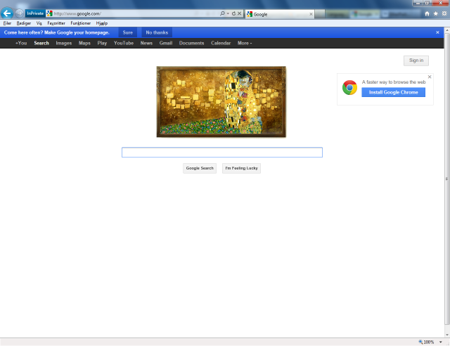Close the Google browser tab
The width and height of the screenshot is (450, 346).
tap(311, 14)
